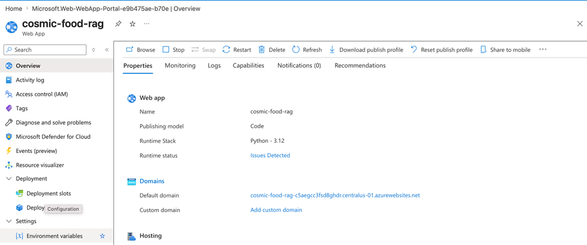Click the Name value cosmic-food-rag
Screen dimensions: 587x245
pyautogui.click(x=271, y=112)
